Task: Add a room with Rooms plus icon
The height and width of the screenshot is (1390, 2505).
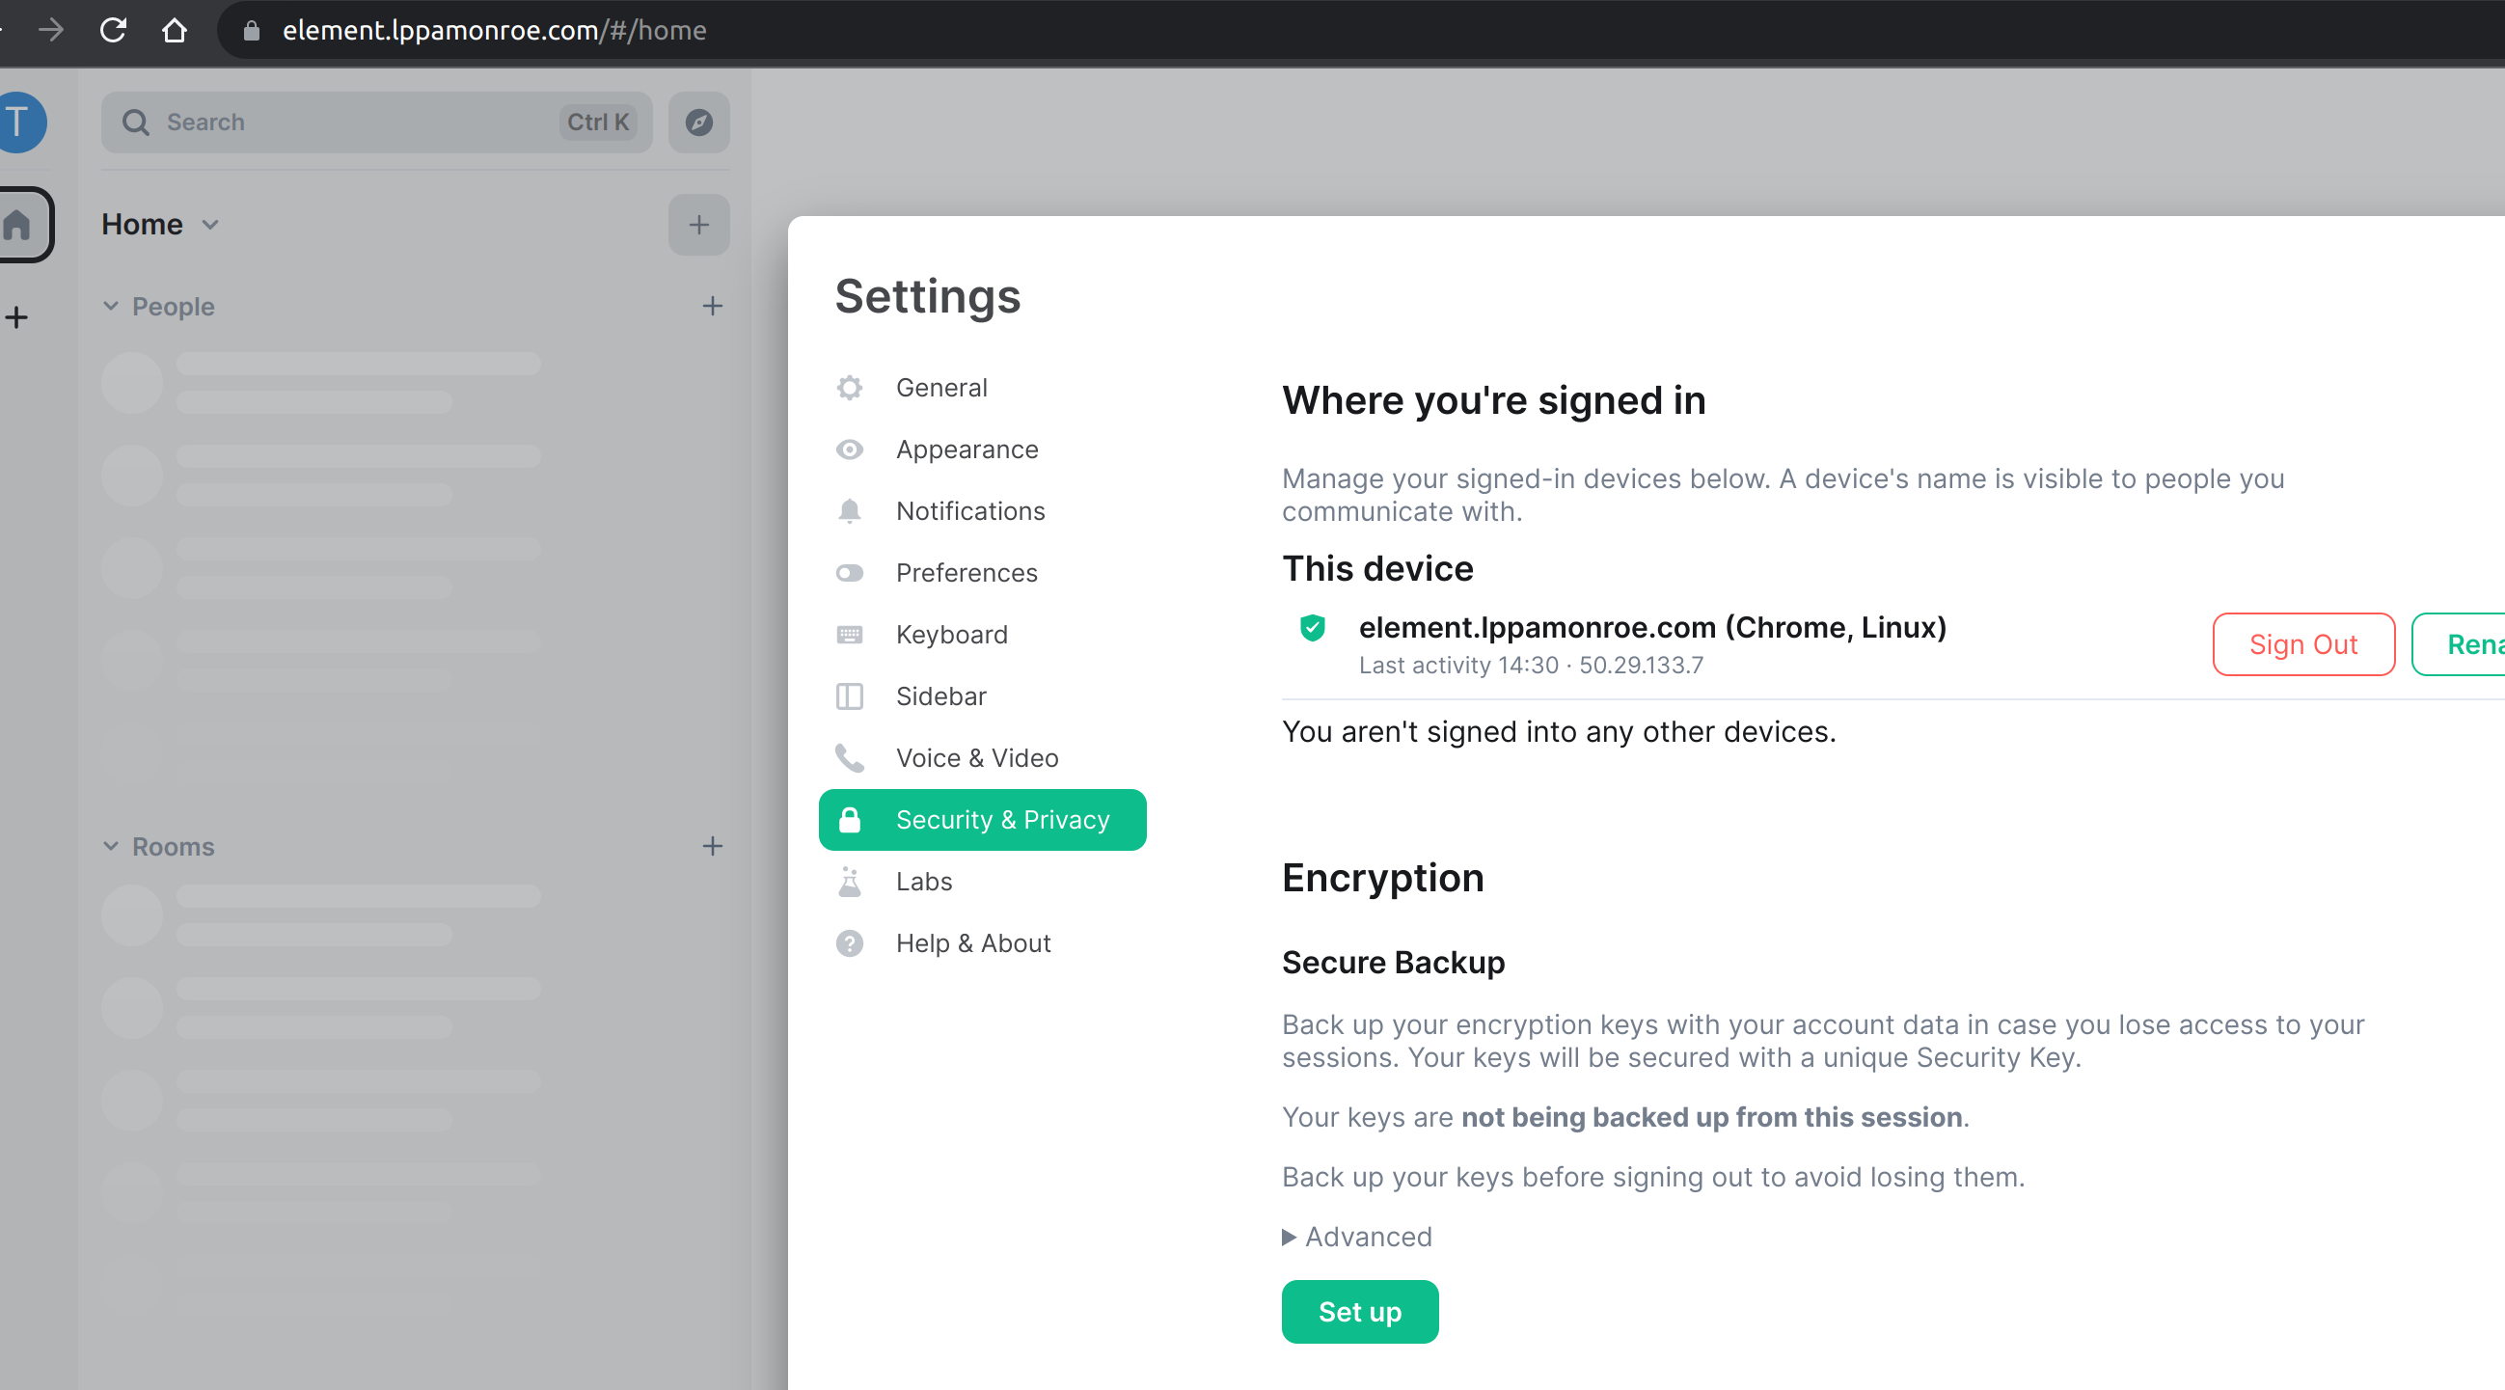Action: tap(712, 846)
